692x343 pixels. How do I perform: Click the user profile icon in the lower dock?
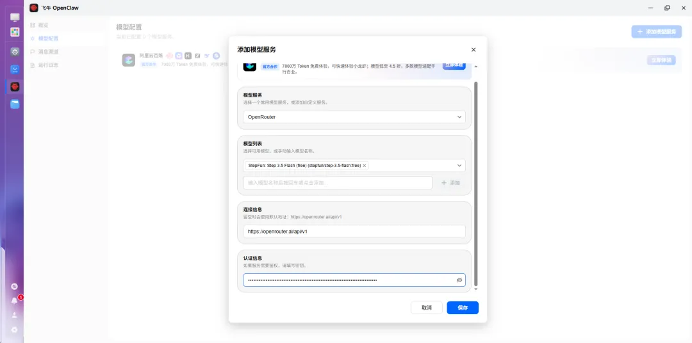(x=15, y=315)
